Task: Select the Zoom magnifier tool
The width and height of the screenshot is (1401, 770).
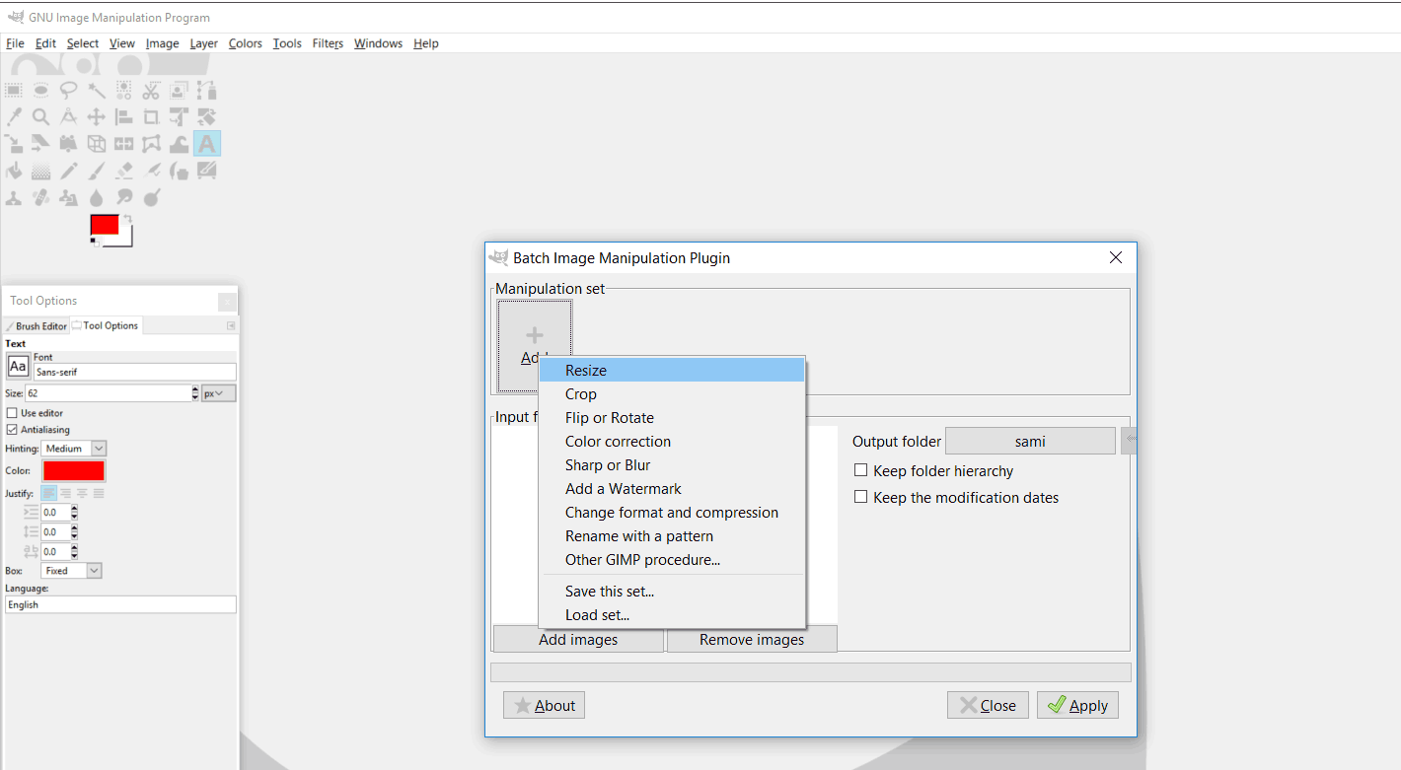Action: tap(41, 117)
